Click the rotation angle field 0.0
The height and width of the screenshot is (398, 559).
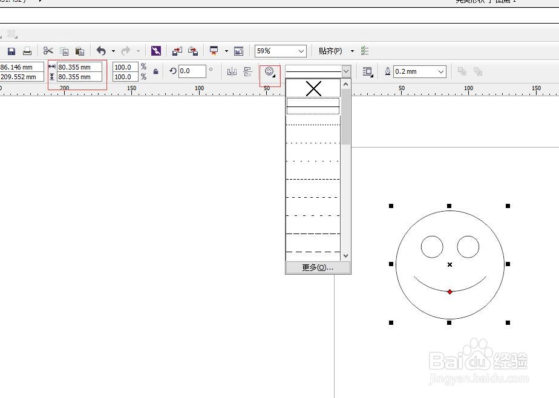[x=192, y=71]
